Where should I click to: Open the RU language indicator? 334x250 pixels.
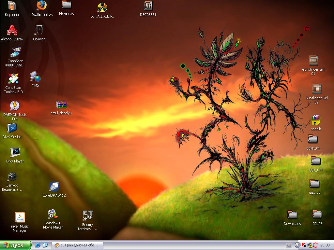tap(289, 245)
